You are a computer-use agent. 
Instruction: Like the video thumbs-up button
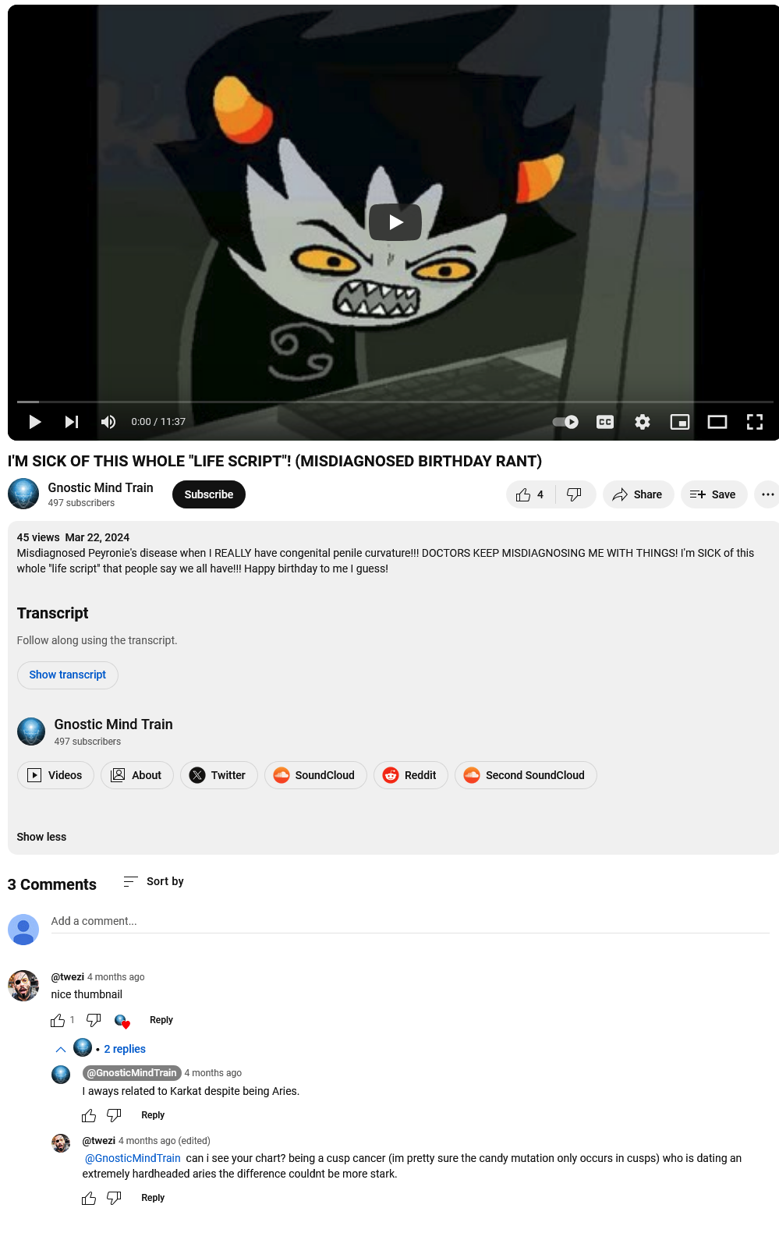click(x=530, y=494)
